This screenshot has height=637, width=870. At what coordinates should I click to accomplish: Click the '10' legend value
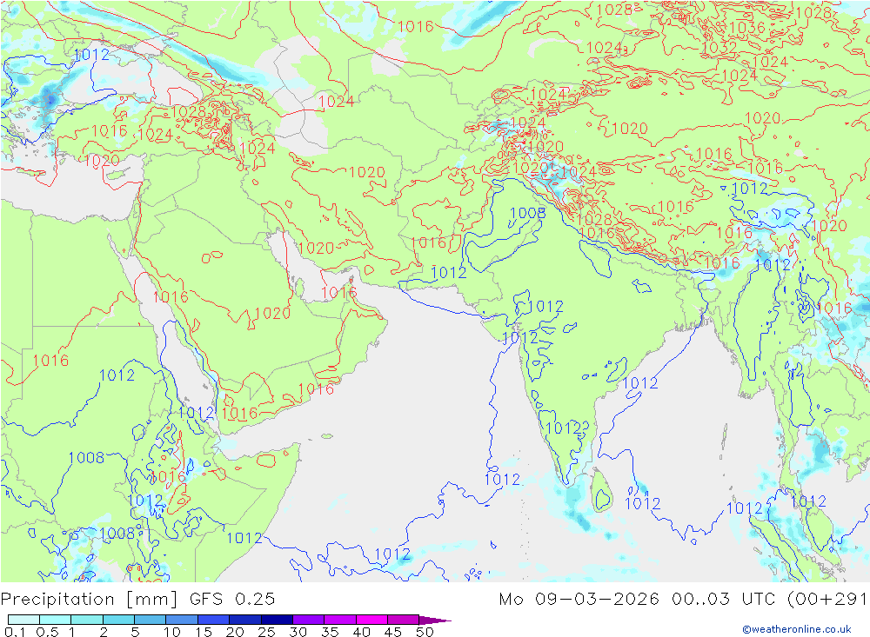172,632
